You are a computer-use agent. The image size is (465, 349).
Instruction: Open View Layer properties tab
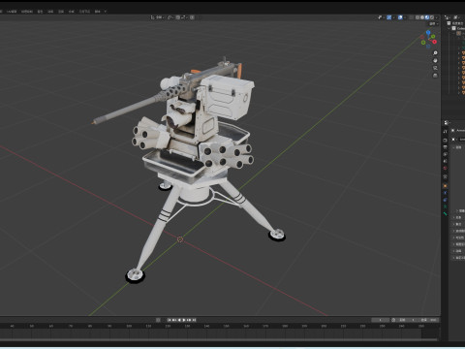point(445,154)
